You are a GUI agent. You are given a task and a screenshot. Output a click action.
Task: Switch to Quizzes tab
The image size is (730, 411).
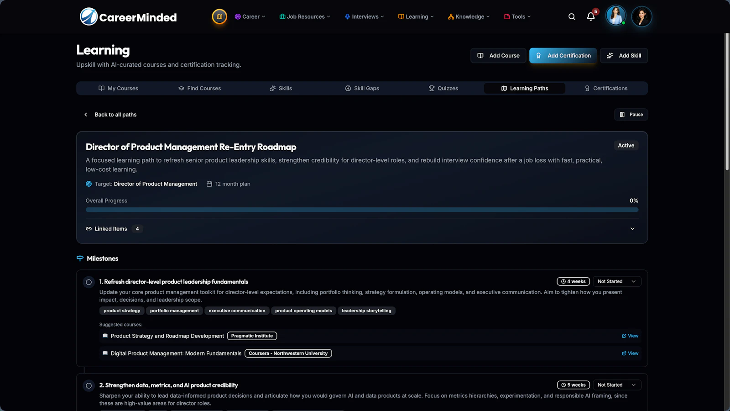[443, 88]
